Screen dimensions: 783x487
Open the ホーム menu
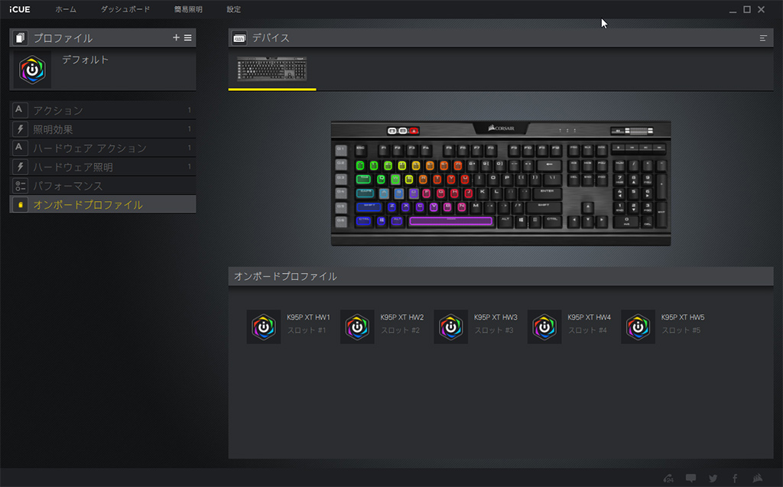[66, 9]
